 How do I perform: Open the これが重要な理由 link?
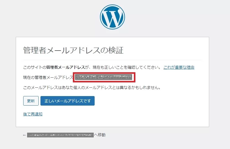point(179,68)
